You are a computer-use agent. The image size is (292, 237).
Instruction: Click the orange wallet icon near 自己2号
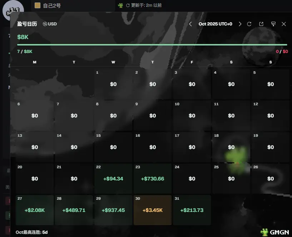(x=38, y=5)
